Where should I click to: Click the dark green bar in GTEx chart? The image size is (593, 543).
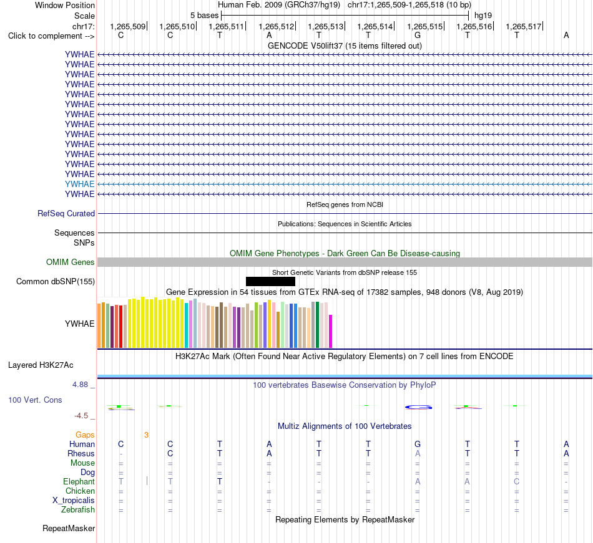(x=317, y=325)
